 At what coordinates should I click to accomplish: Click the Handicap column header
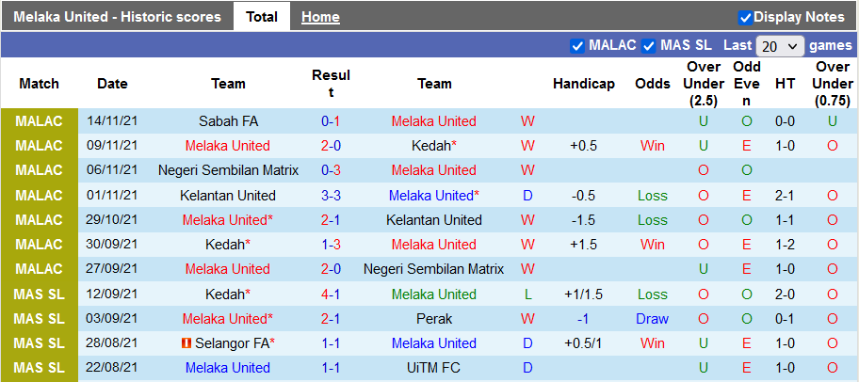click(584, 84)
